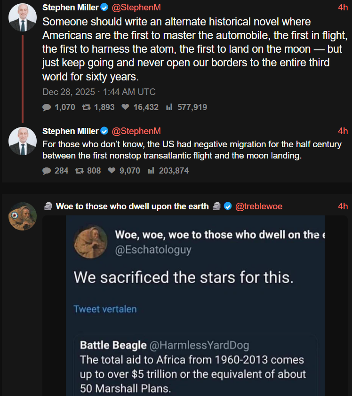Click the reply icon showing 284 comments

pos(47,171)
